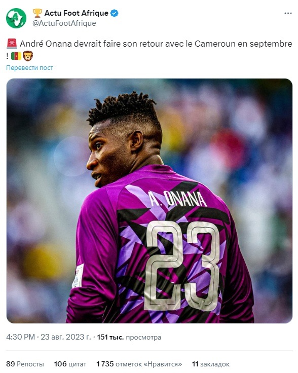Open the 1 735 отметок «Нравится» list

click(x=139, y=364)
